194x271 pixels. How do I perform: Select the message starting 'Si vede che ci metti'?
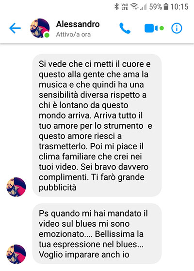(x=97, y=125)
